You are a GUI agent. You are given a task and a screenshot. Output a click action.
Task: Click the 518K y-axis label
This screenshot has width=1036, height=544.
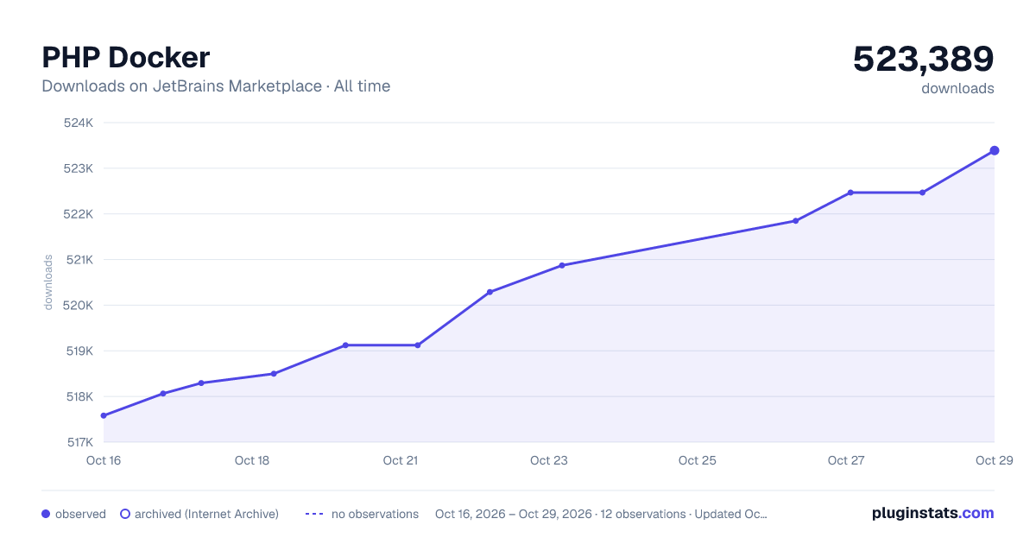point(79,397)
